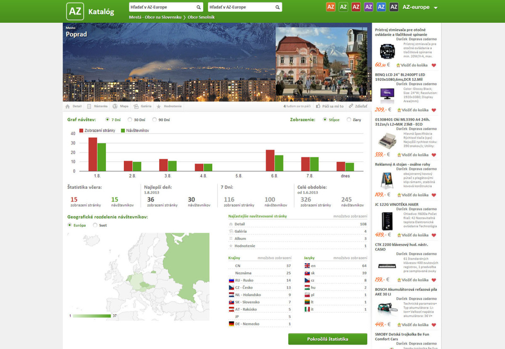Click the green 'Návštevníkov' legend swatch
Screen dimensions: 505x349
123,131
